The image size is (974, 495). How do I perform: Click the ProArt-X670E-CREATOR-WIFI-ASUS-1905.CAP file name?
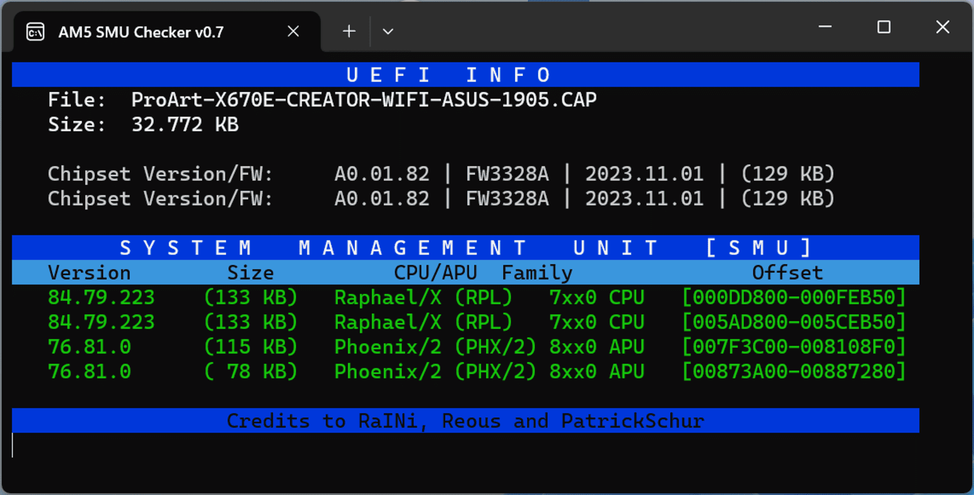[364, 100]
